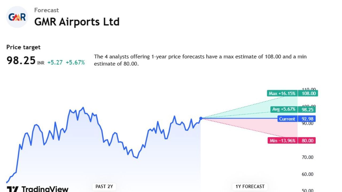This screenshot has height=192, width=342.
Task: Click the TradingView logo icon
Action: (x=12, y=189)
